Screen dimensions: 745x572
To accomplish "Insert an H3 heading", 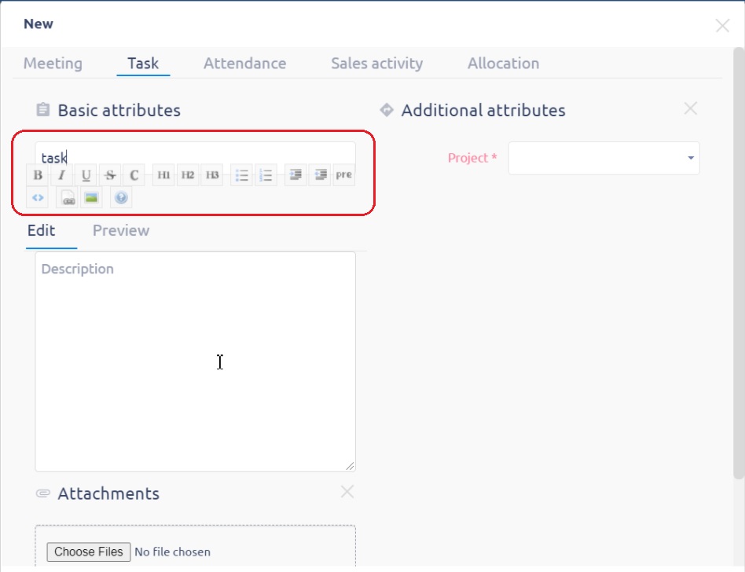I will click(x=212, y=175).
